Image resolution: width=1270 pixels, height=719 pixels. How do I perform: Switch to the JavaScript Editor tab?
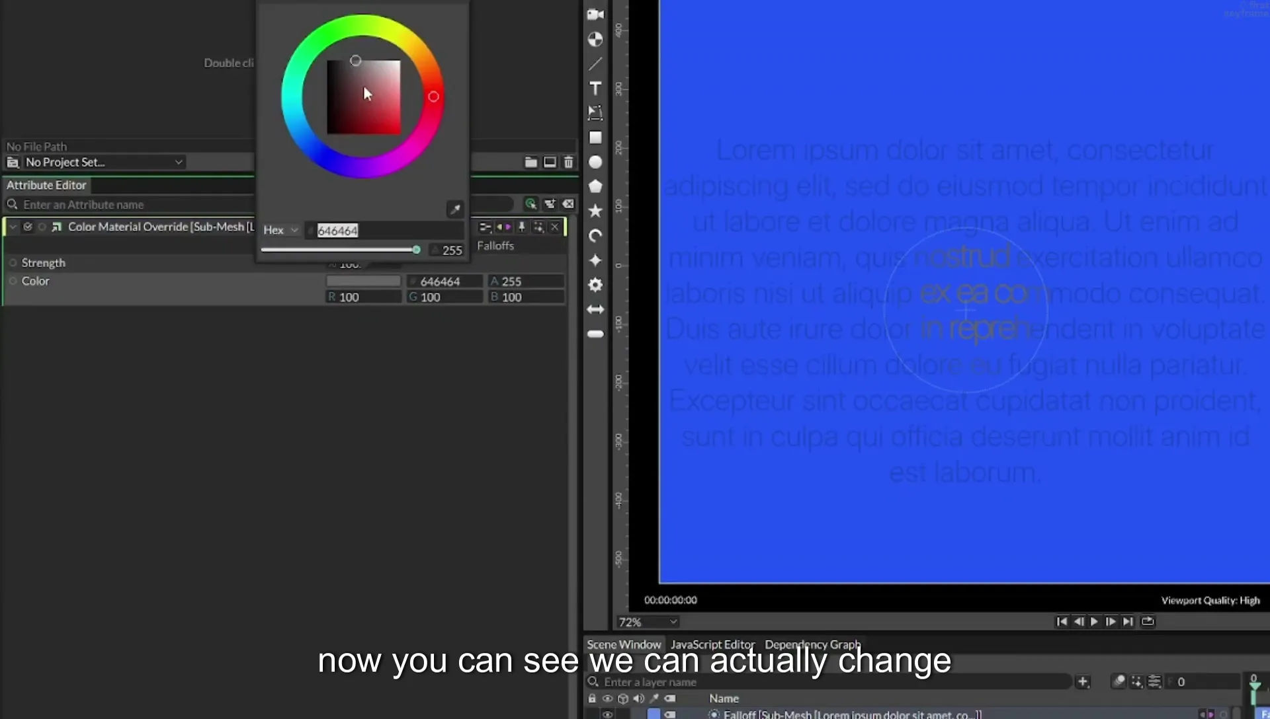click(x=712, y=644)
